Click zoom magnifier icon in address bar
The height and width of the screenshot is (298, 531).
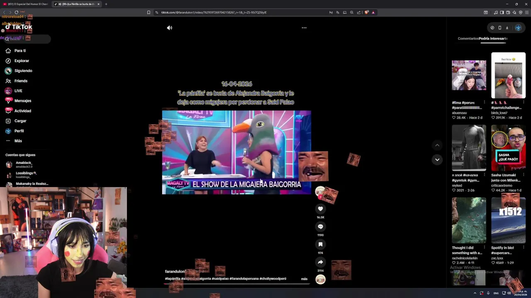pyautogui.click(x=351, y=12)
